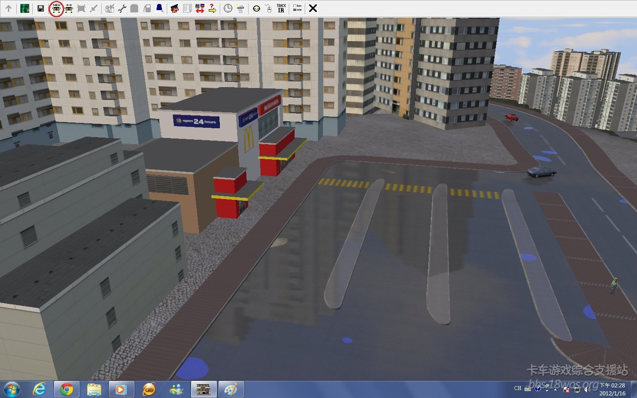Click the question mark with yellow arrow icon
The width and height of the screenshot is (637, 398).
click(212, 8)
